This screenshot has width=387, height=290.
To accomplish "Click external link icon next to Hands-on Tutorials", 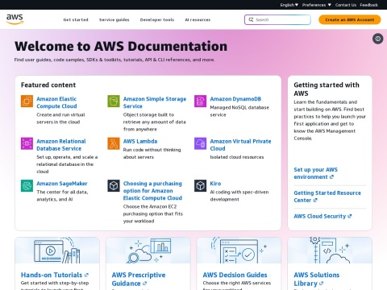I will click(86, 275).
